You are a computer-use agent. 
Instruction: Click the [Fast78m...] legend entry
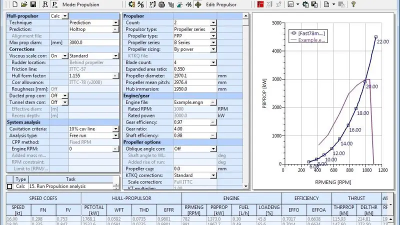point(308,33)
